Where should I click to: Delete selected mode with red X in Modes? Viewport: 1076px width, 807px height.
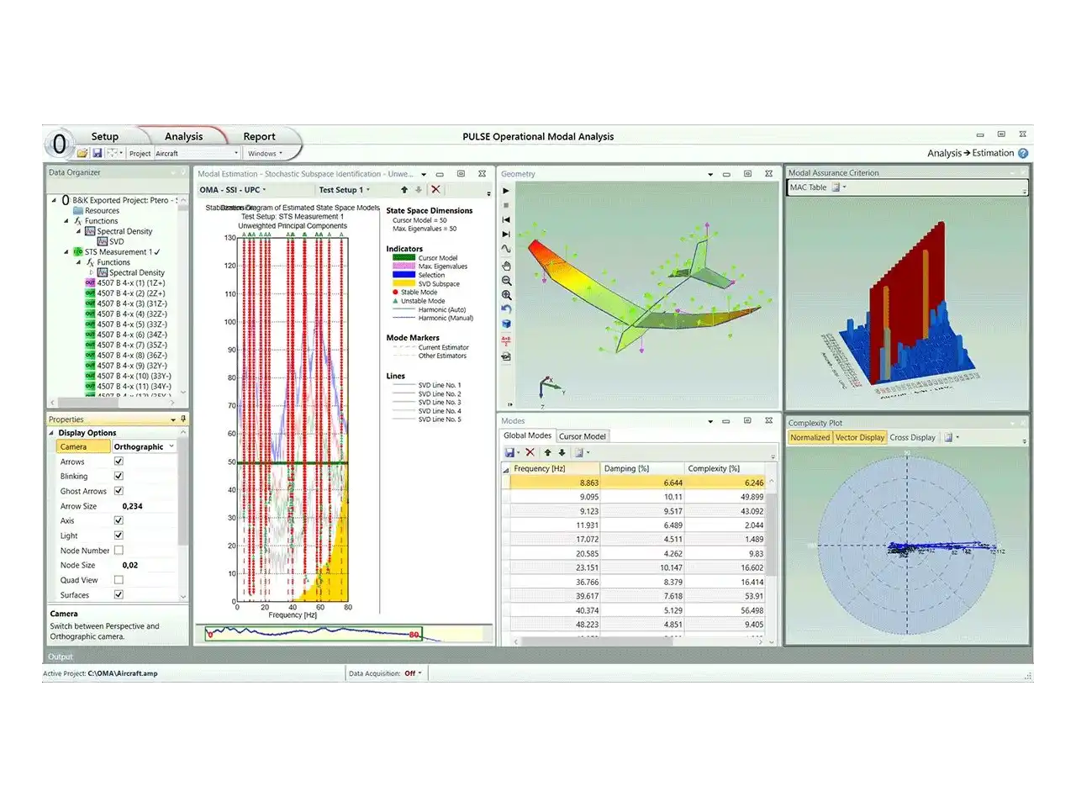point(530,452)
